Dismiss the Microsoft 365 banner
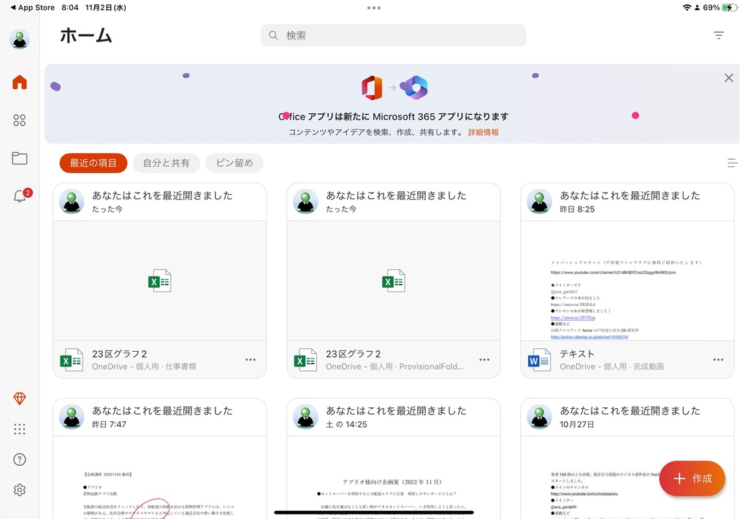Viewport: 748px width, 519px height. (728, 77)
